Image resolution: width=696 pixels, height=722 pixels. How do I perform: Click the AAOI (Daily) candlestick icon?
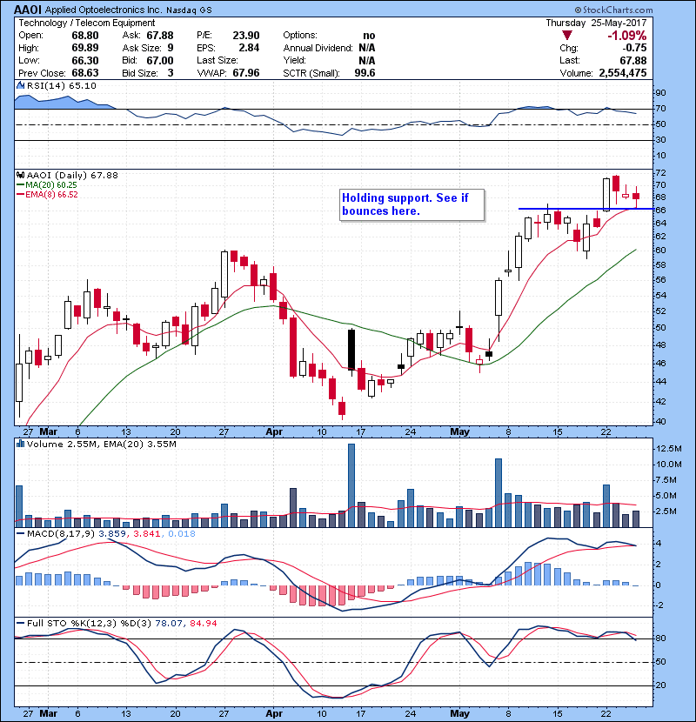20,175
